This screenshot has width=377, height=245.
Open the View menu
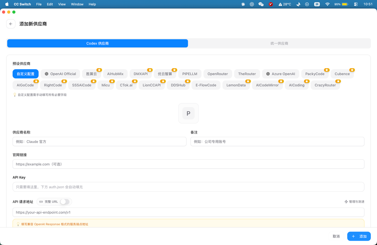click(x=62, y=4)
